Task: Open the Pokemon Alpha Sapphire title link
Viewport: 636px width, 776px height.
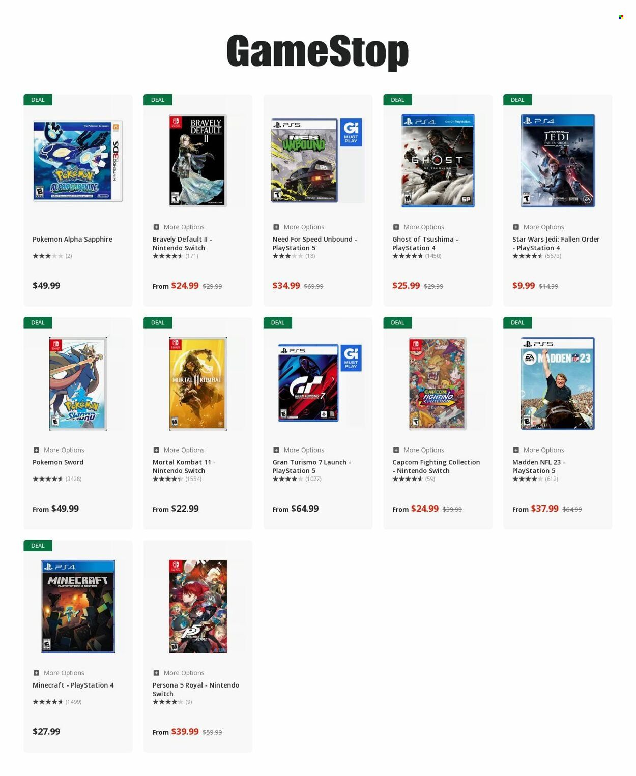Action: tap(72, 240)
